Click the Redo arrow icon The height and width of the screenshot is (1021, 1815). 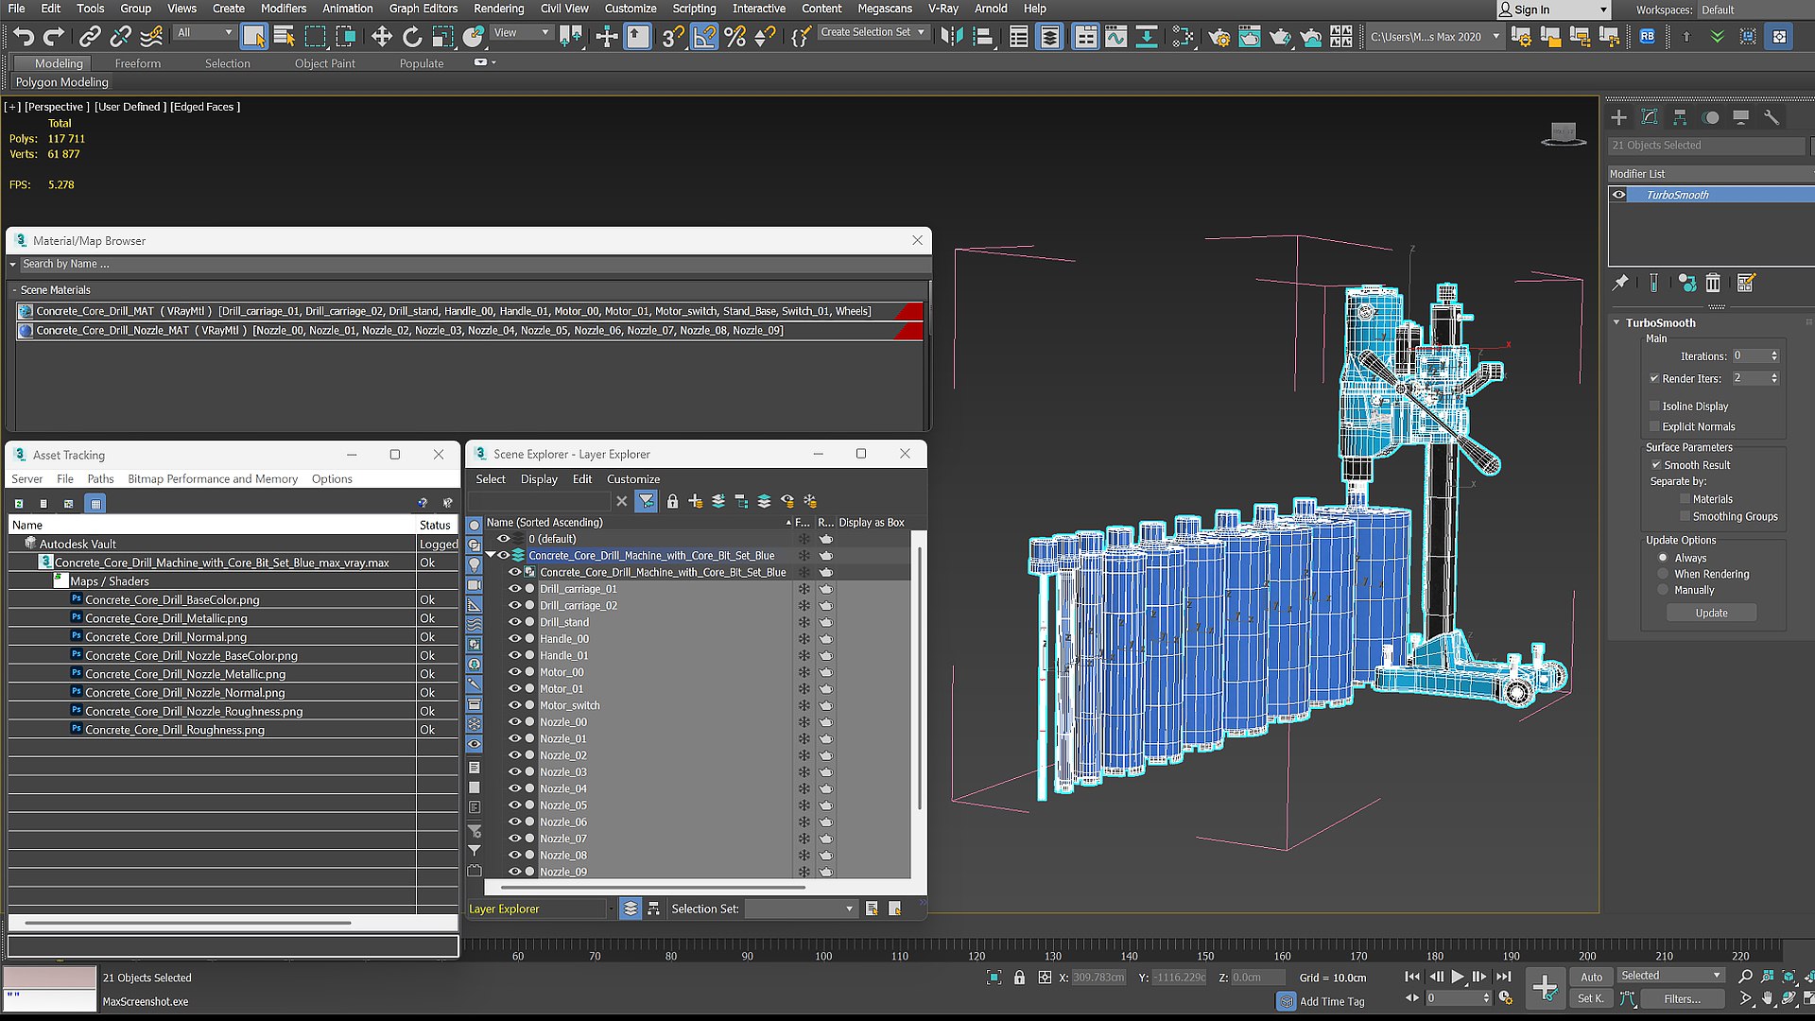click(54, 37)
